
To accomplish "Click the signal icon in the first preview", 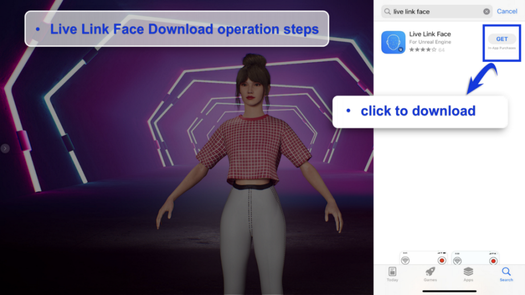I will tap(405, 260).
